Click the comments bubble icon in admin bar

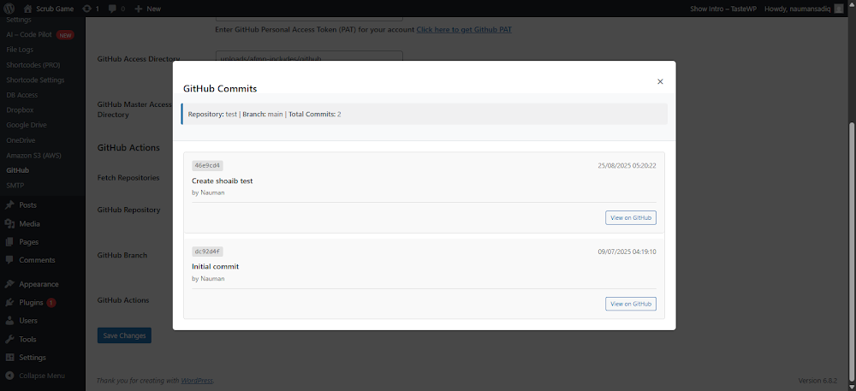(112, 8)
